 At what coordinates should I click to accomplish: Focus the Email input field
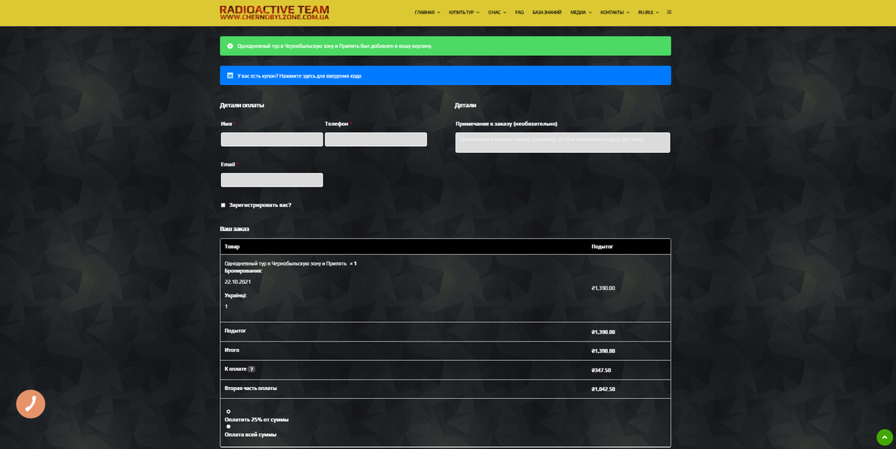[272, 180]
